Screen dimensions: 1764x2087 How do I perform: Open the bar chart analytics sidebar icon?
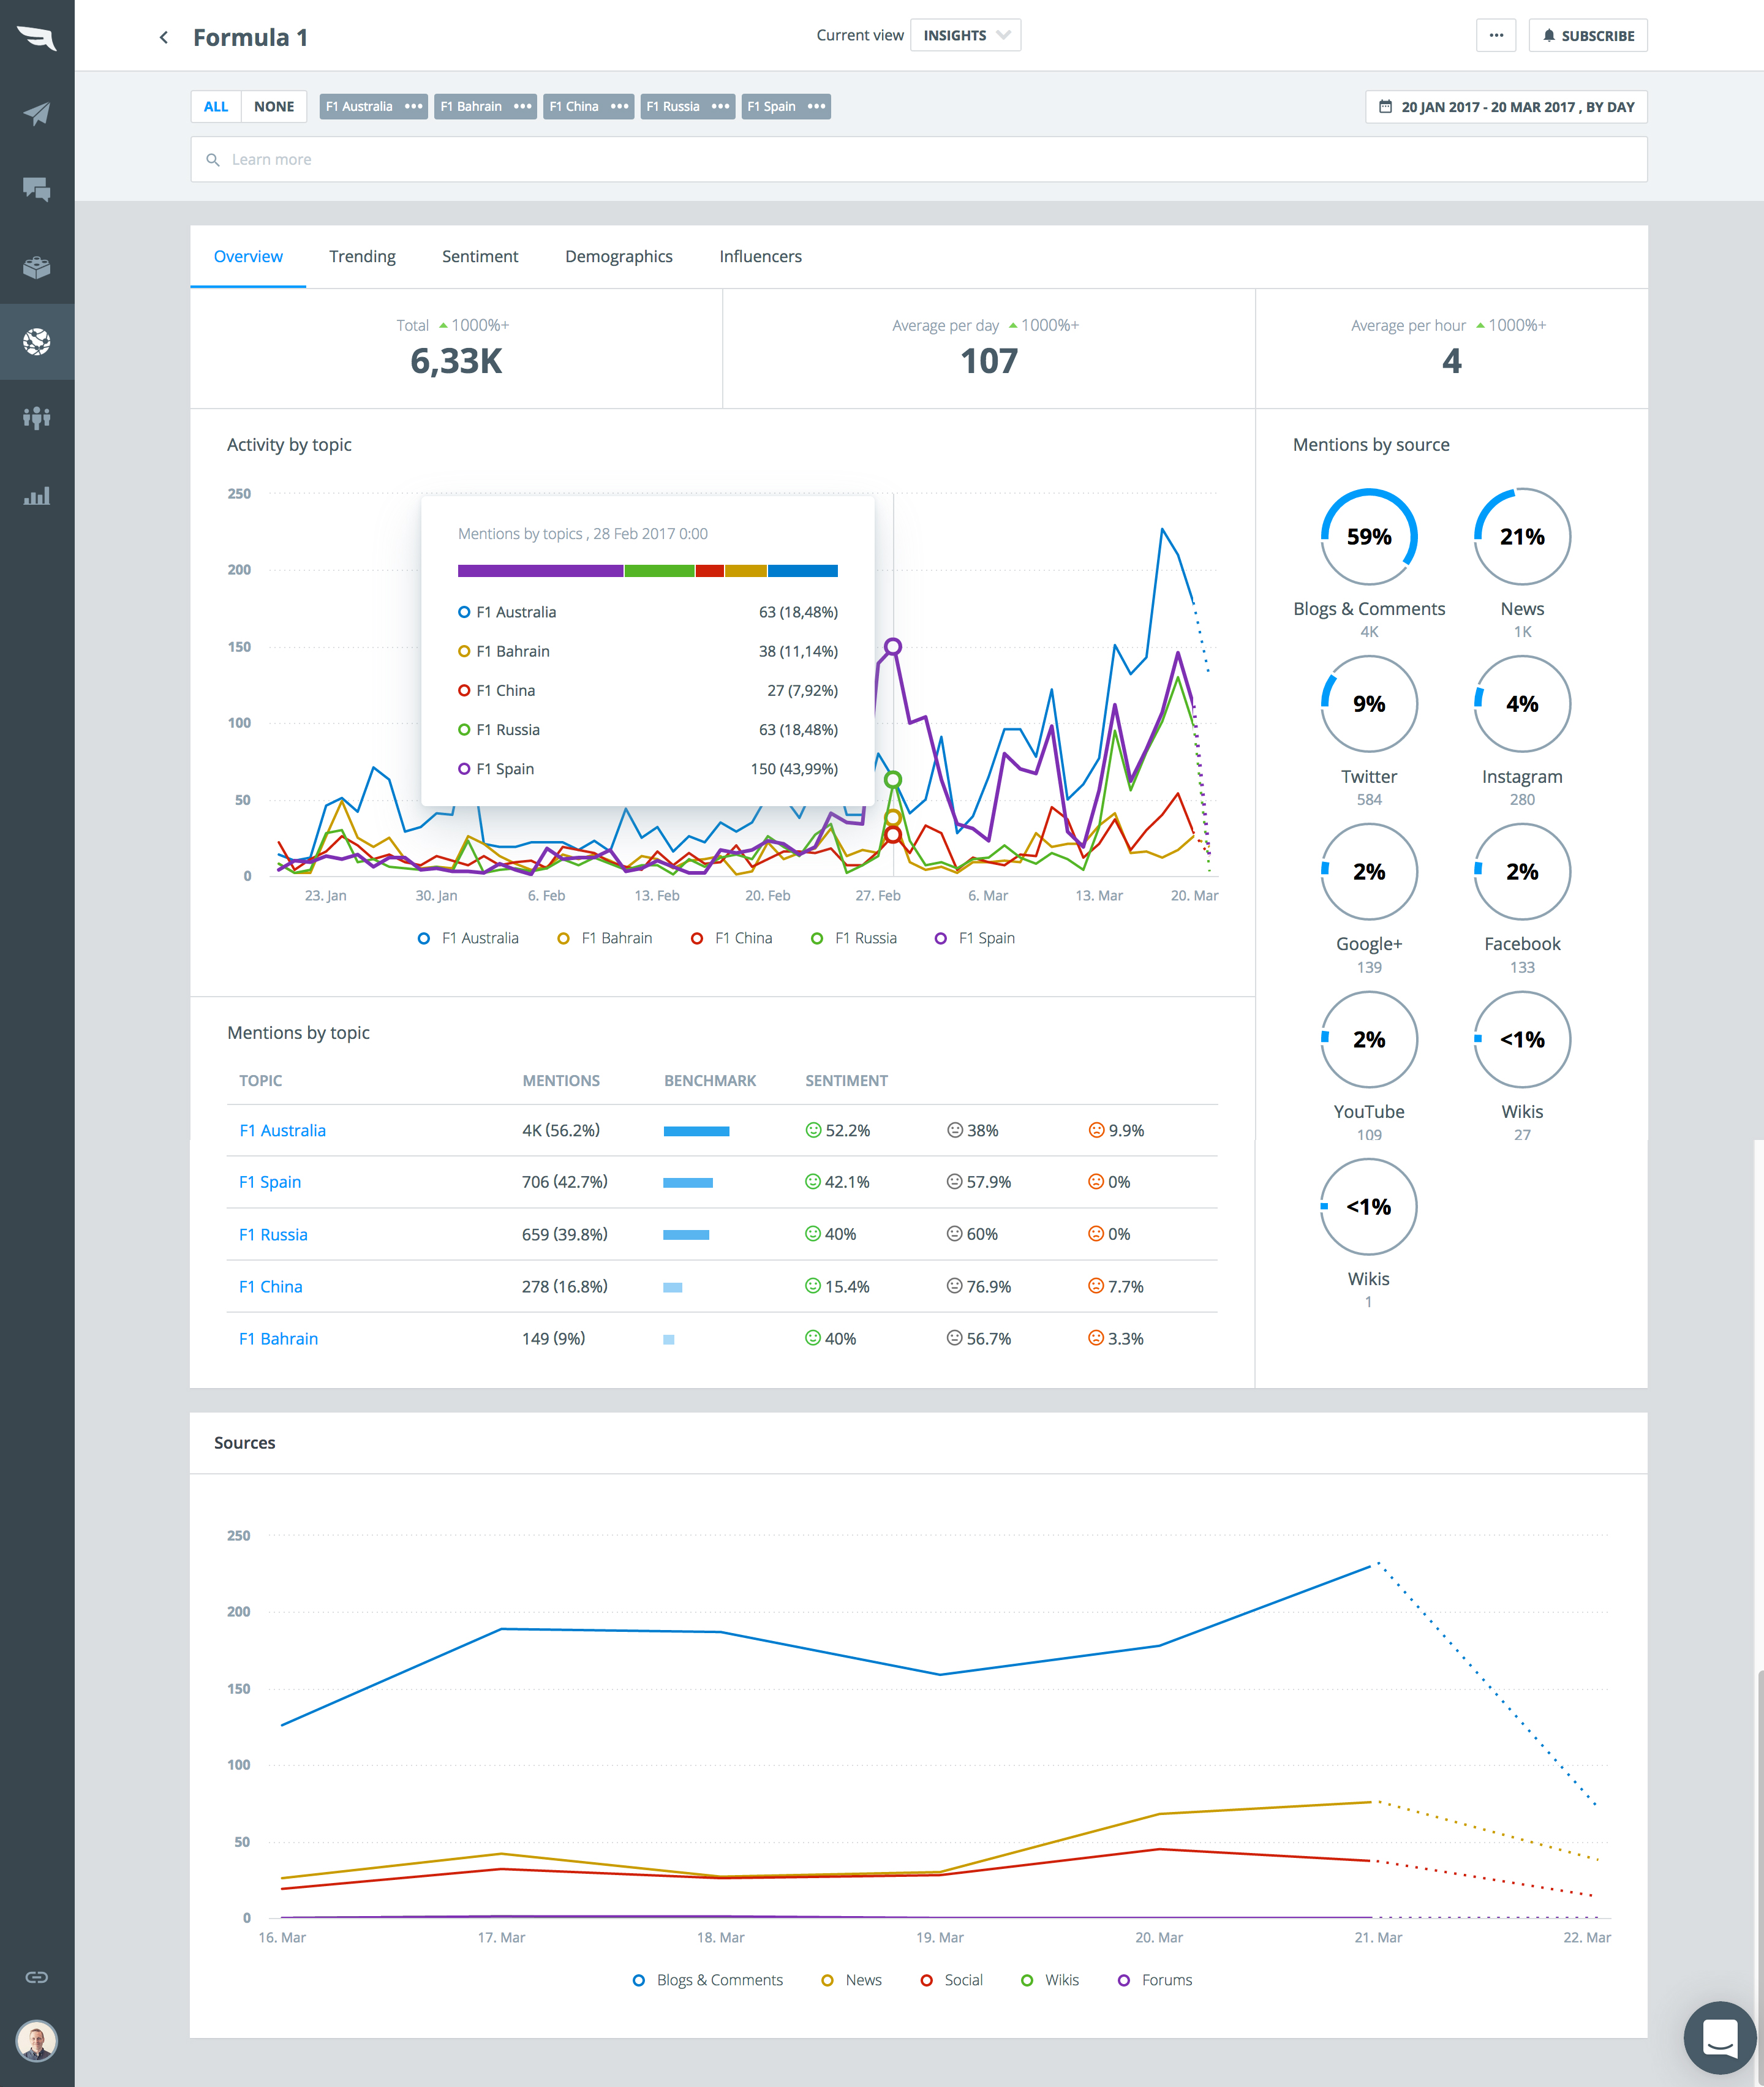pyautogui.click(x=37, y=496)
